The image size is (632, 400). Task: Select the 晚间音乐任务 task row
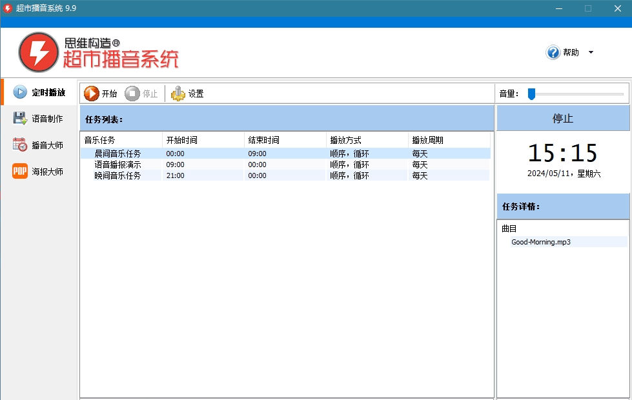coord(117,175)
